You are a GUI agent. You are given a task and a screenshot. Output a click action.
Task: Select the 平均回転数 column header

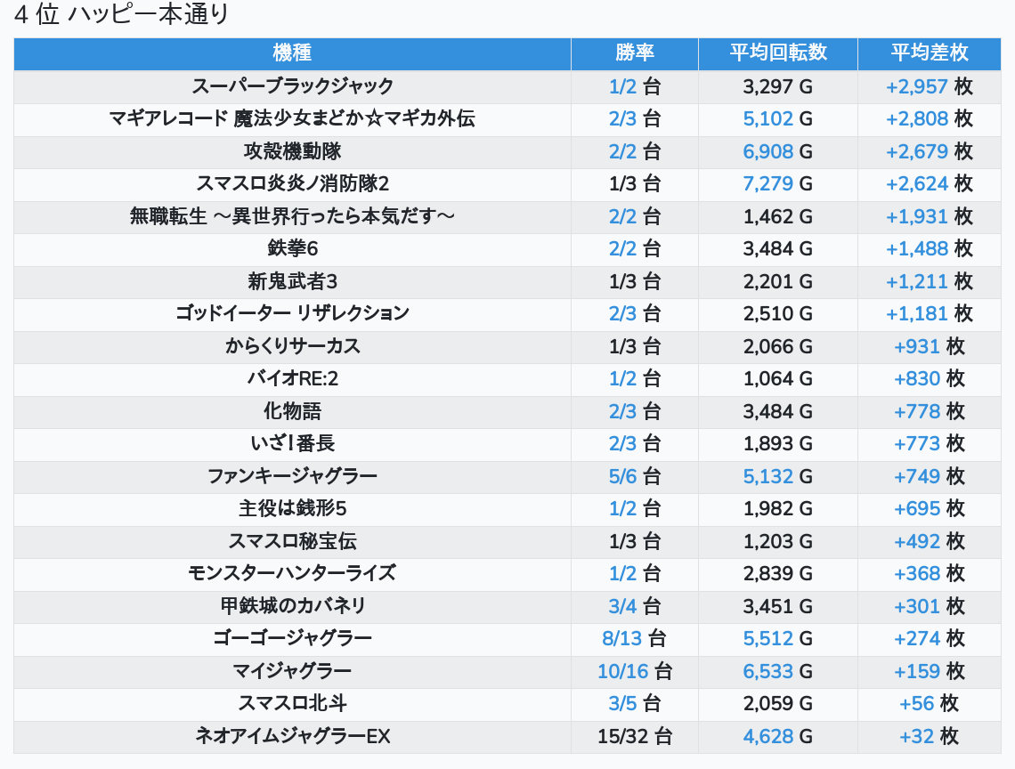pos(778,53)
